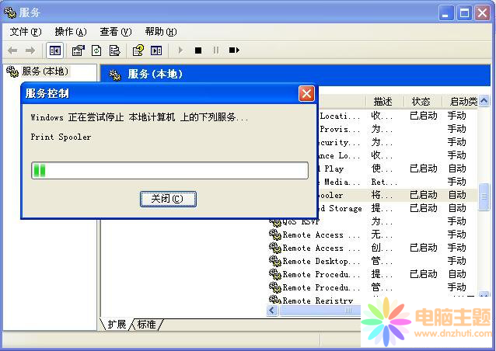
Task: Open the 查看(V) menu
Action: [115, 32]
